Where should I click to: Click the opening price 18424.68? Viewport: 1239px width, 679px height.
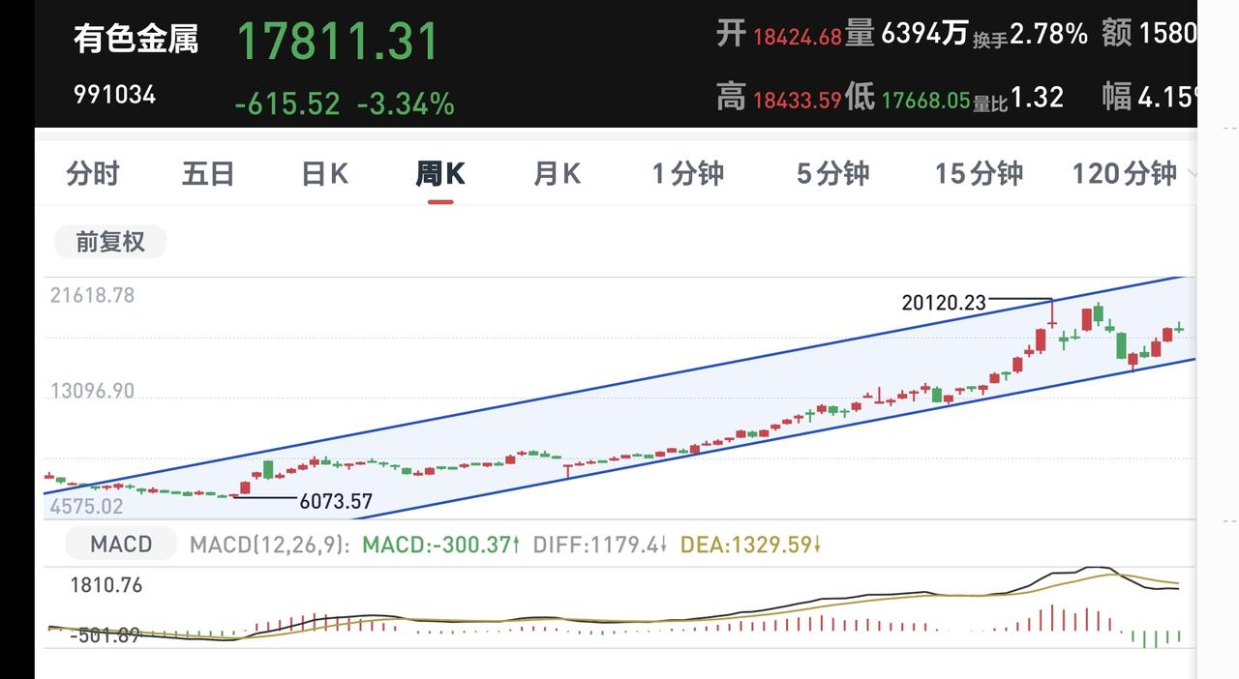pos(798,37)
